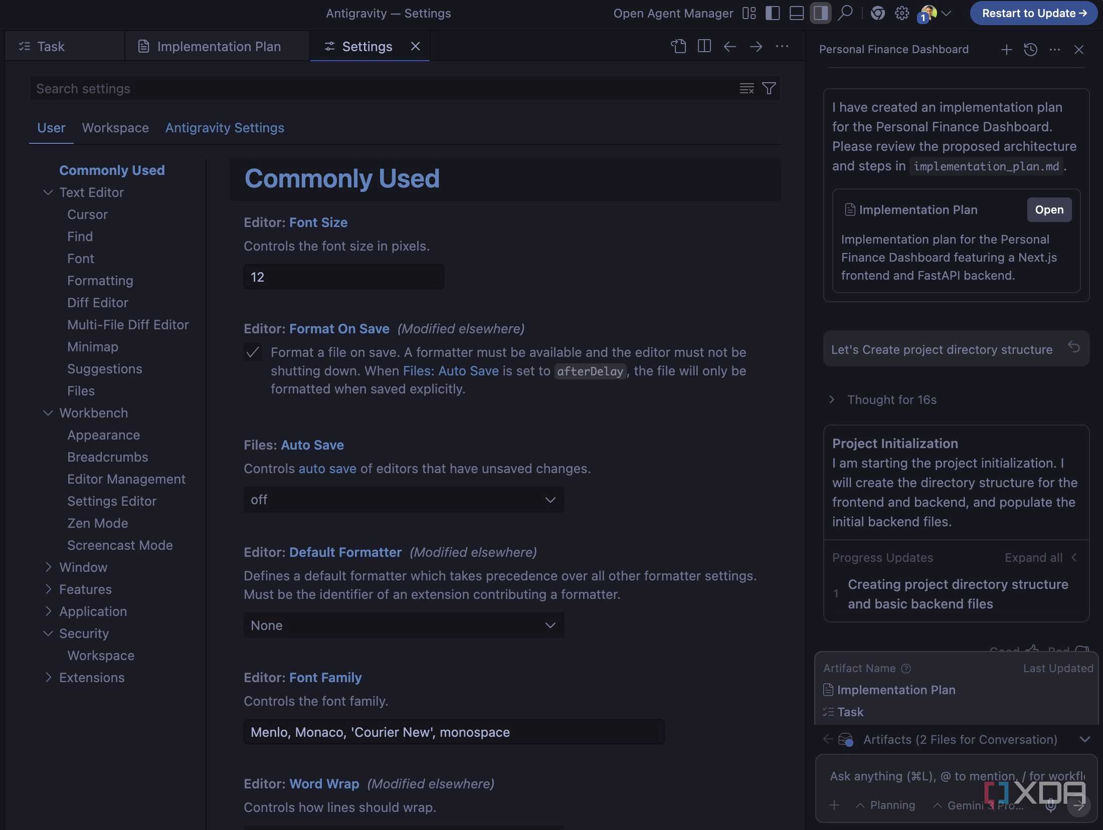Click the artifacts back arrow icon
This screenshot has height=830, width=1103.
[828, 739]
